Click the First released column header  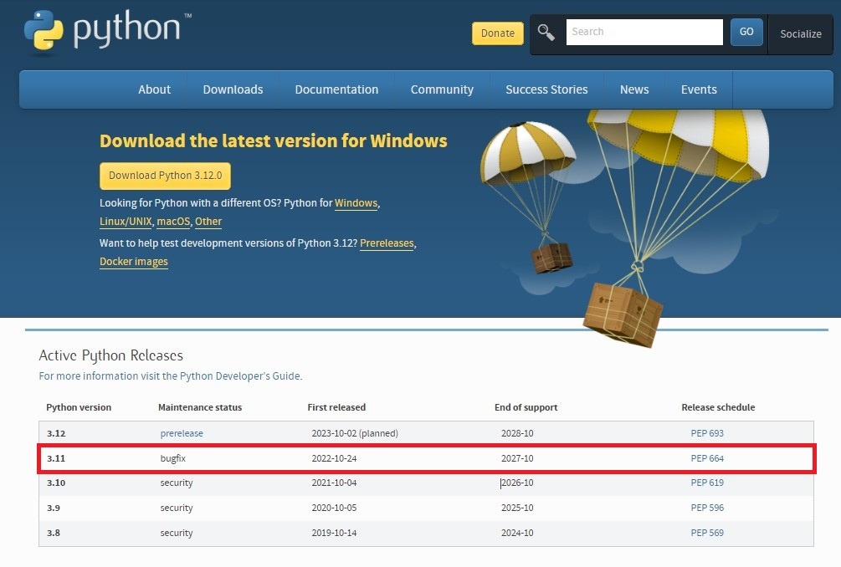(x=336, y=407)
